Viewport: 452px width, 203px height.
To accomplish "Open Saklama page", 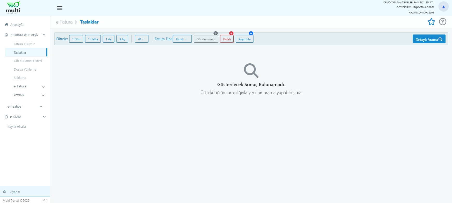I will click(x=20, y=78).
